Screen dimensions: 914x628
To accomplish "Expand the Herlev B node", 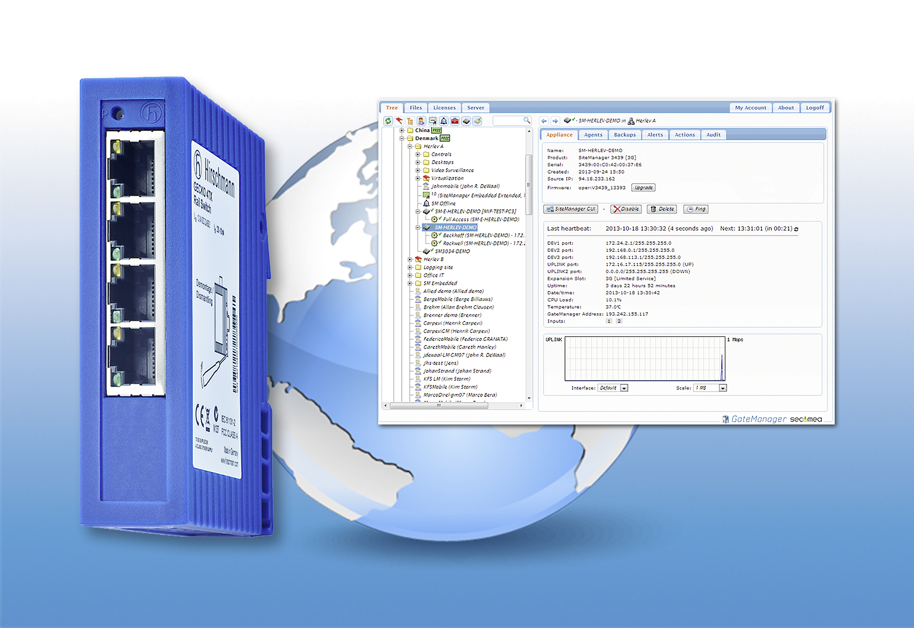I will click(410, 260).
